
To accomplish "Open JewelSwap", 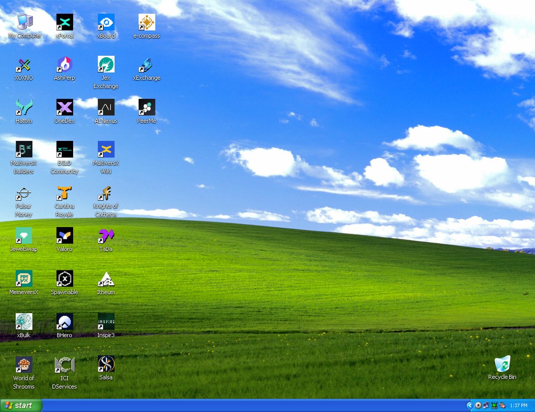I will (23, 236).
